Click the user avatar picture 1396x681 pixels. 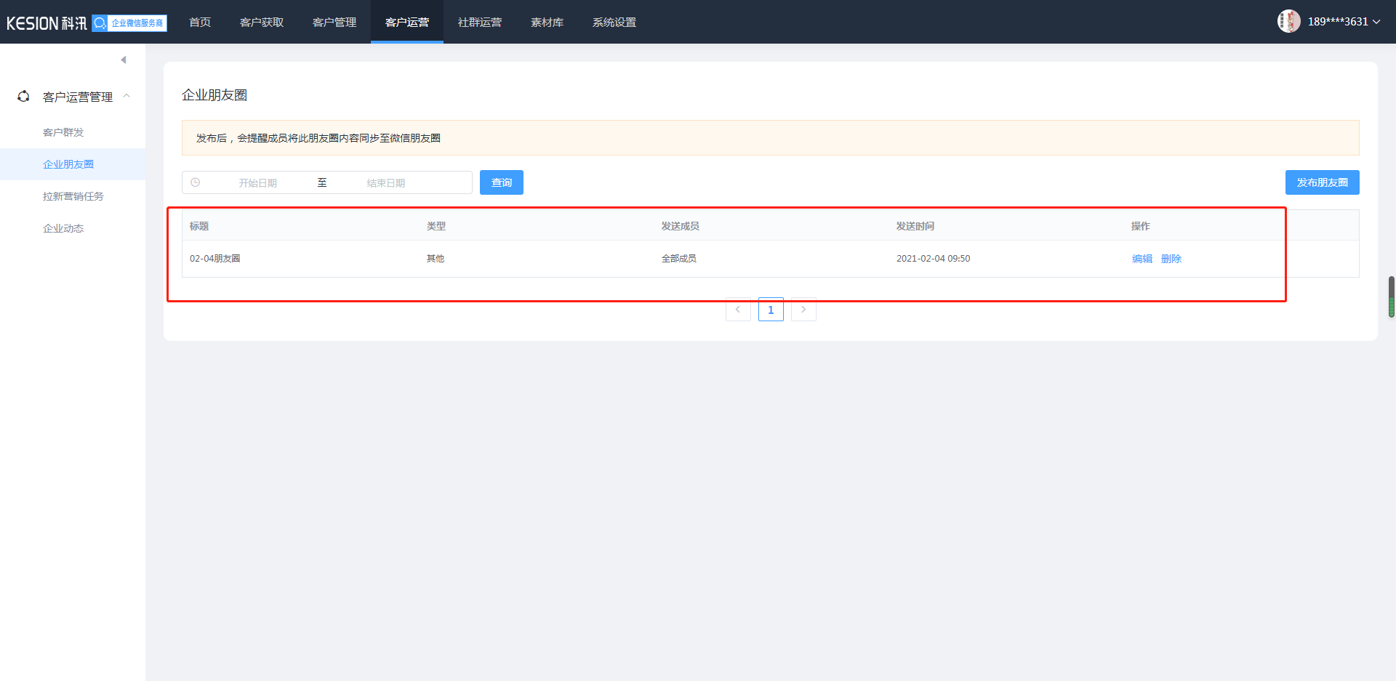(1288, 22)
